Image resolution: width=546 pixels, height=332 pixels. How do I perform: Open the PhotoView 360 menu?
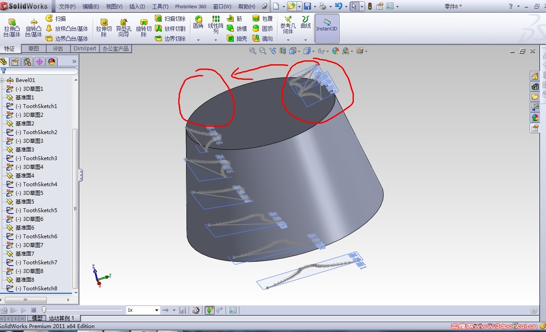[x=191, y=7]
